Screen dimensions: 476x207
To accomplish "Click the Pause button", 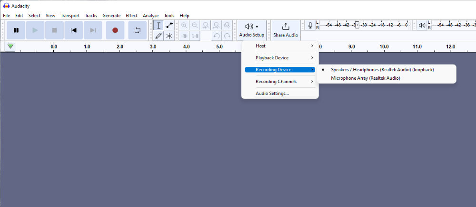I will [16, 30].
